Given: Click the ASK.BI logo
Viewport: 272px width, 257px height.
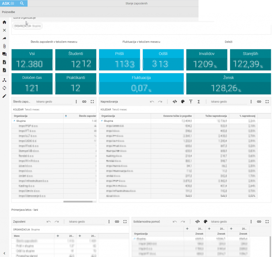Looking at the screenshot, I should [8, 3].
